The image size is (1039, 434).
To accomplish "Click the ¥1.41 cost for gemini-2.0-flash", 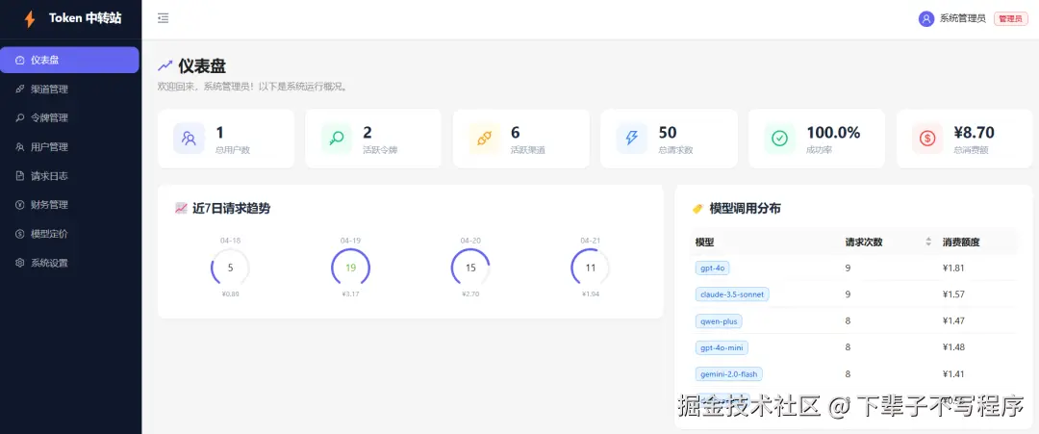I will tap(952, 374).
